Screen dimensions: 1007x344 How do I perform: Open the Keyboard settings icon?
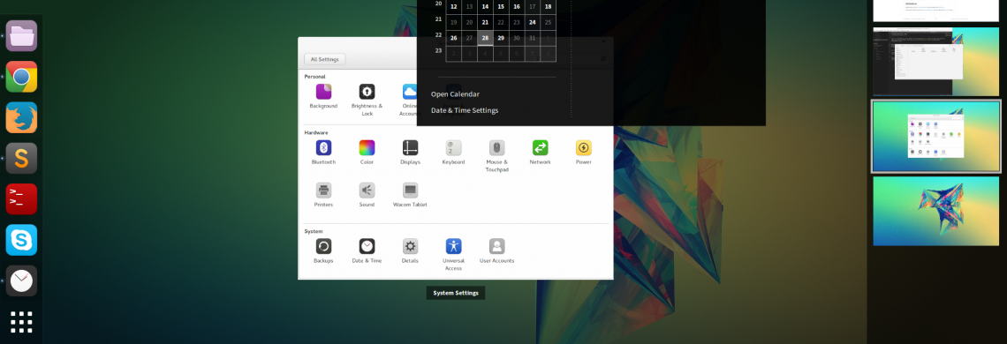tap(453, 147)
